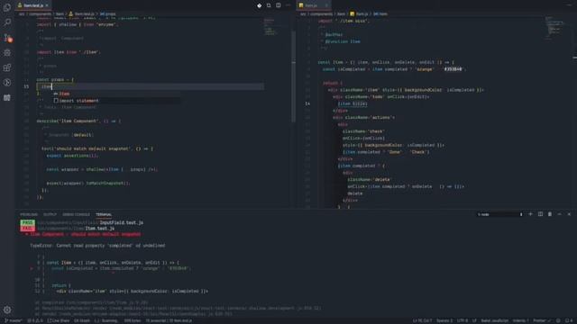The image size is (577, 324).
Task: Close the Item.test.js tab
Action: [x=47, y=5]
